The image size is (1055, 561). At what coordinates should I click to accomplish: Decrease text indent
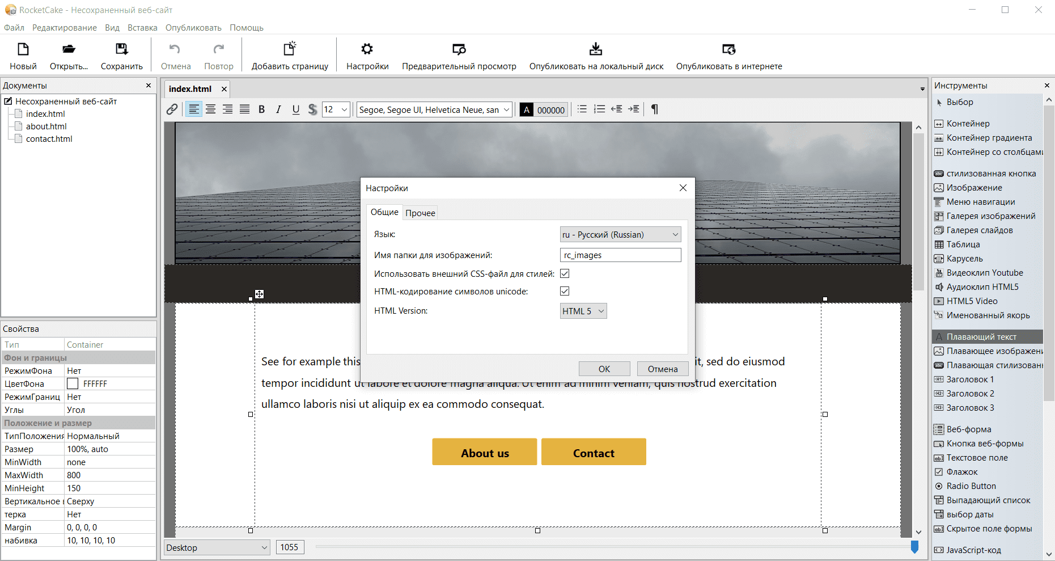pyautogui.click(x=617, y=109)
